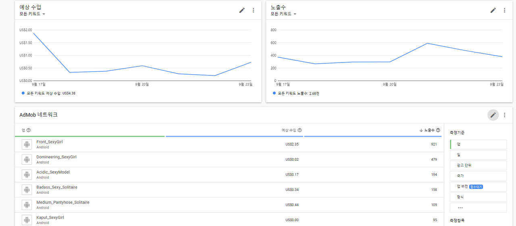Click 158 impressions cell
The height and width of the screenshot is (226, 516).
click(x=434, y=190)
